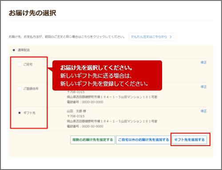The width and height of the screenshot is (222, 170).
Task: Select the ご登録住所 radio button
Action: pos(20,89)
